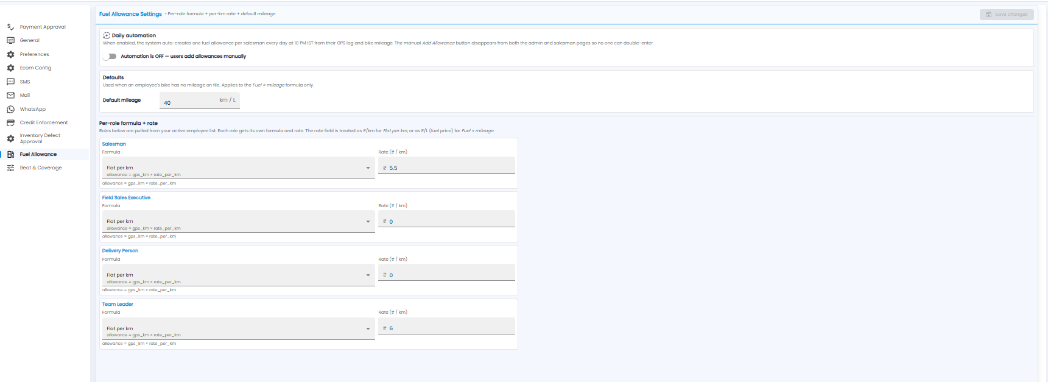Screen dimensions: 1048x382
Task: Click the Beat & Coverage sliders icon
Action: (x=10, y=168)
